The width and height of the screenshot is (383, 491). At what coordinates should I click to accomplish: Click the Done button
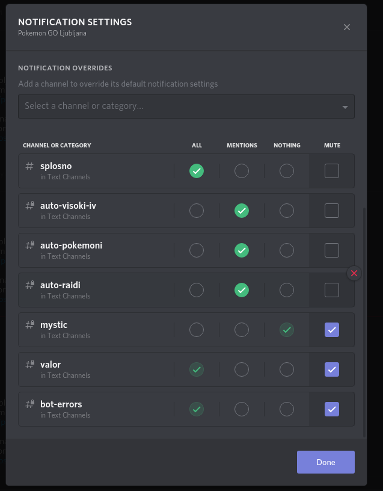(x=326, y=462)
